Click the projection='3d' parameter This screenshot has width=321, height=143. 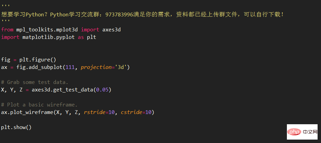tap(104, 67)
